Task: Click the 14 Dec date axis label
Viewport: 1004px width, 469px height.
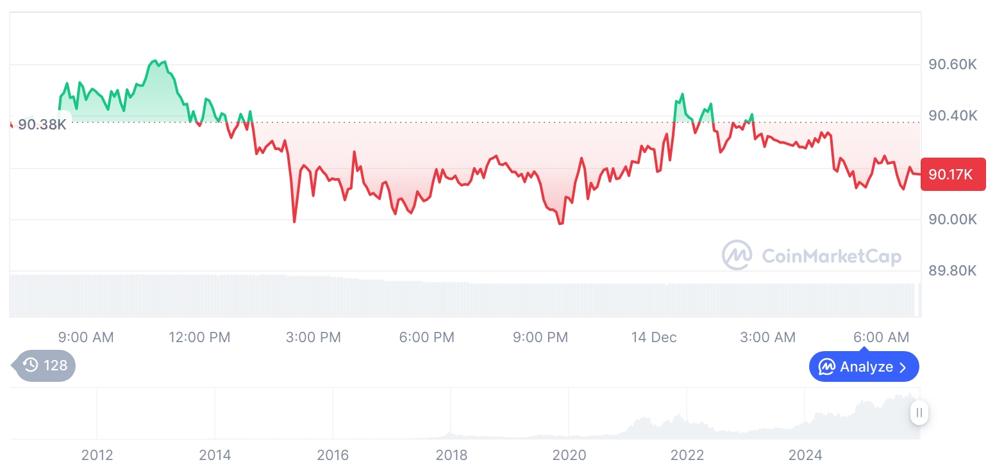Action: click(653, 337)
